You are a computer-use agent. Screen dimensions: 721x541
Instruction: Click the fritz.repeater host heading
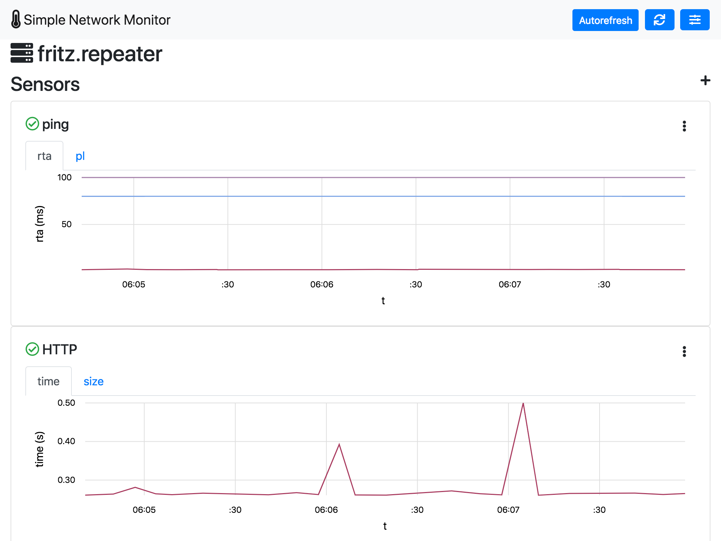coord(100,54)
